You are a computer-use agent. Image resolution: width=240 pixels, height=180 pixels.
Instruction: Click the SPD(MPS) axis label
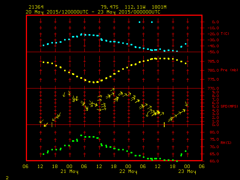coord(229,106)
